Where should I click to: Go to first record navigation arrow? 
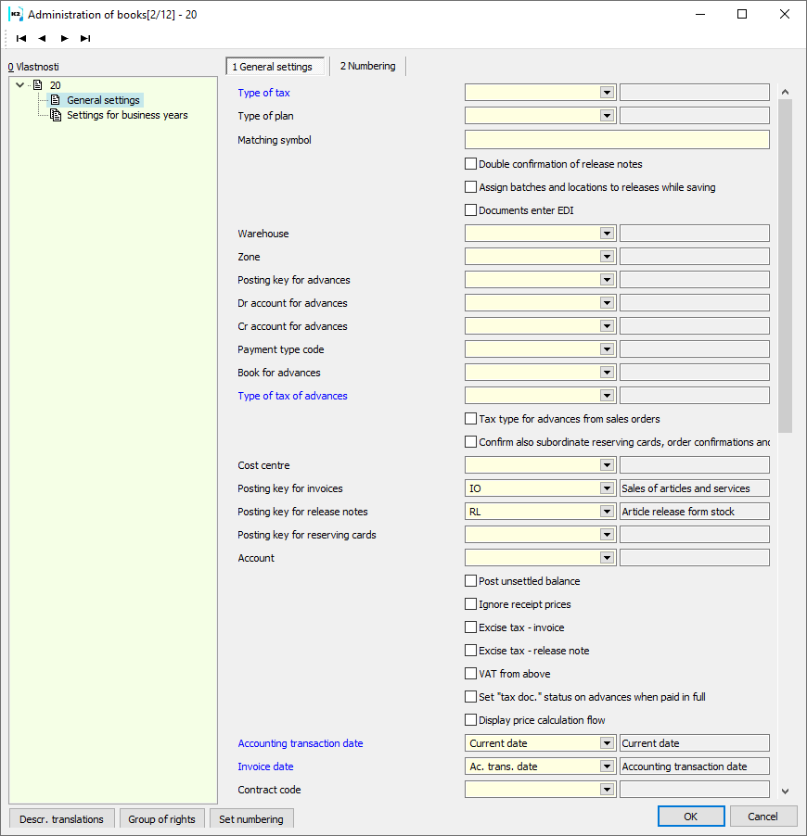point(21,38)
